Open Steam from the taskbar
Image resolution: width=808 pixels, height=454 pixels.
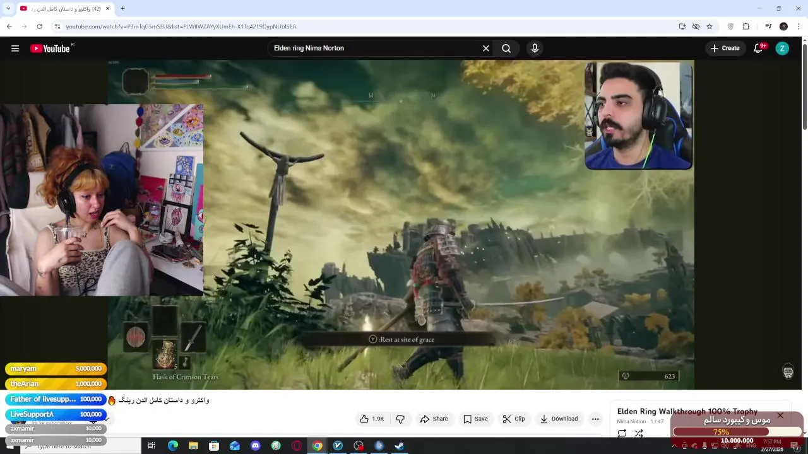(x=400, y=446)
